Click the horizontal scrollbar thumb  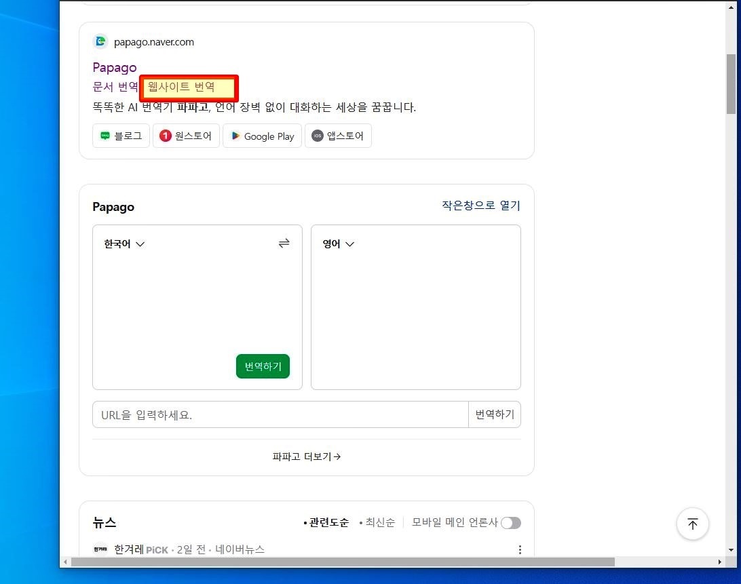point(343,562)
